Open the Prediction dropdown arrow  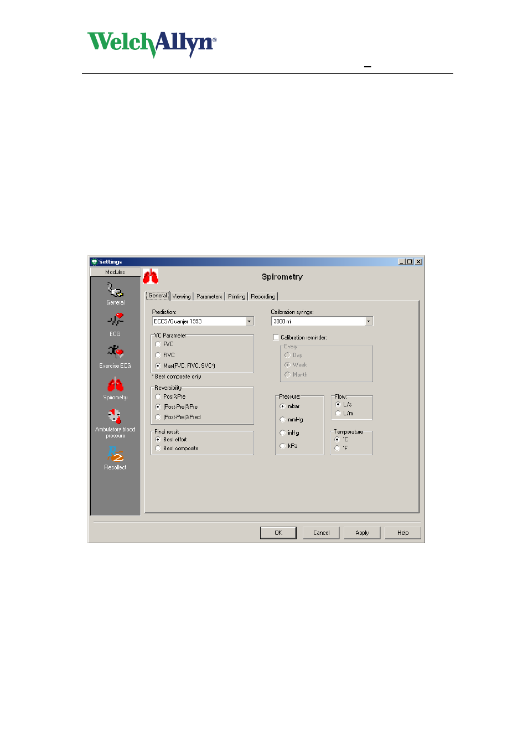coord(249,321)
